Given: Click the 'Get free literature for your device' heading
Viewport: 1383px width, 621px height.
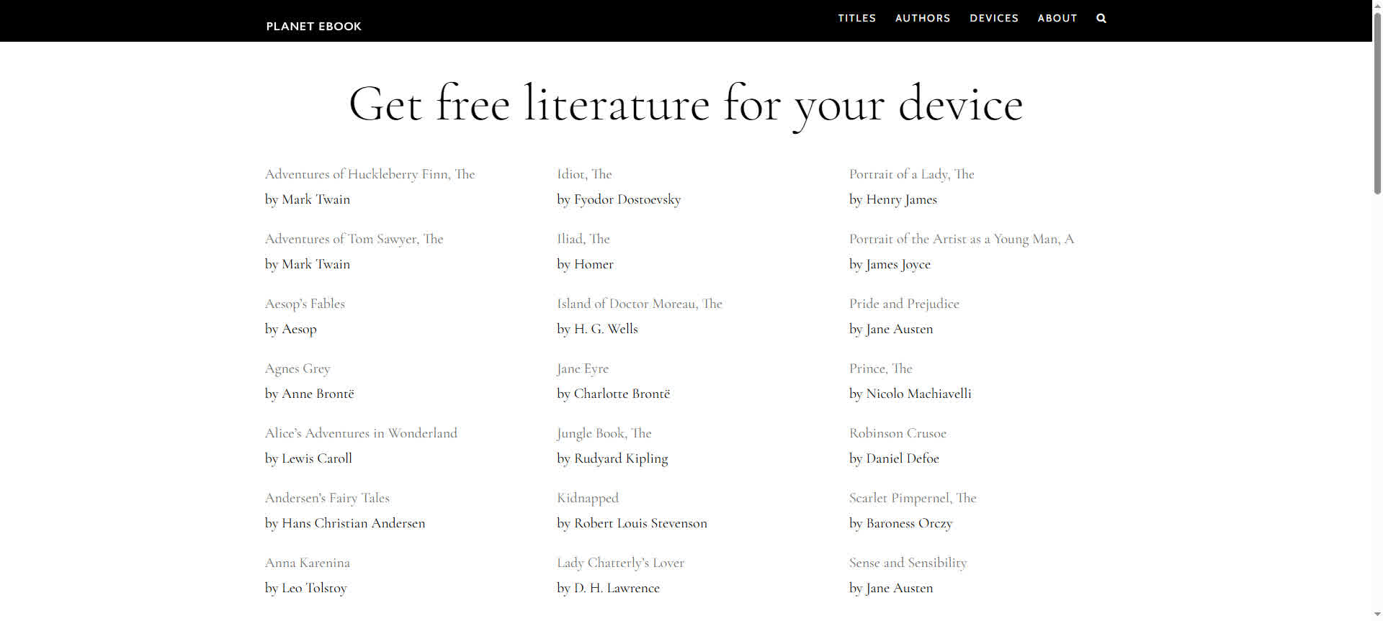Looking at the screenshot, I should tap(686, 105).
